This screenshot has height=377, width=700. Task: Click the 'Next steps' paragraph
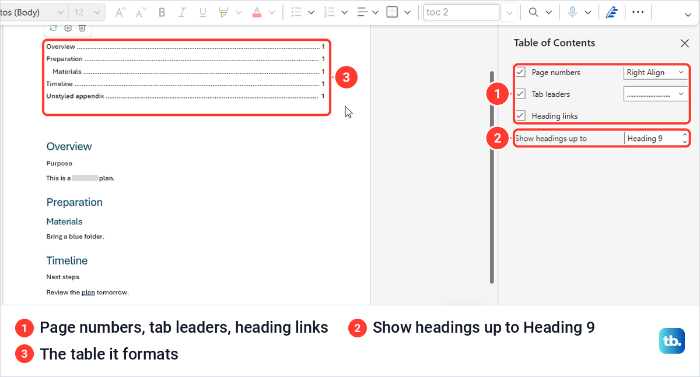pyautogui.click(x=63, y=277)
